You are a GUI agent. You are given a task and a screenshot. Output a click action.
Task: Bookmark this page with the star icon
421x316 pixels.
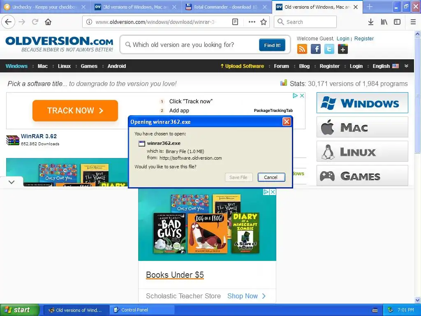pyautogui.click(x=264, y=22)
